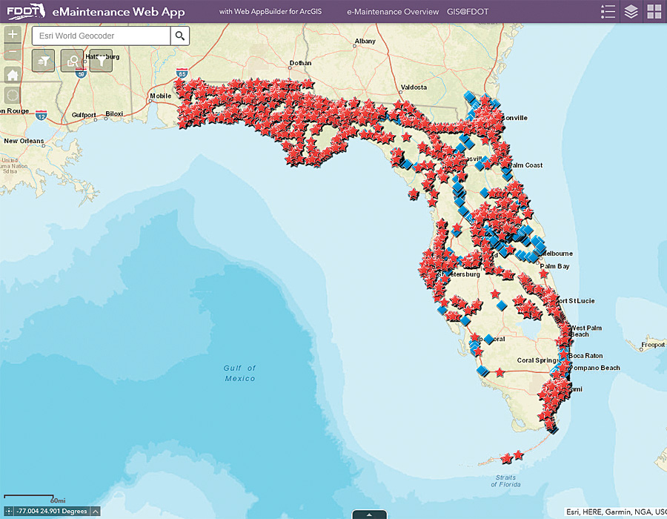Click the Albany city label
The width and height of the screenshot is (667, 519).
point(365,42)
